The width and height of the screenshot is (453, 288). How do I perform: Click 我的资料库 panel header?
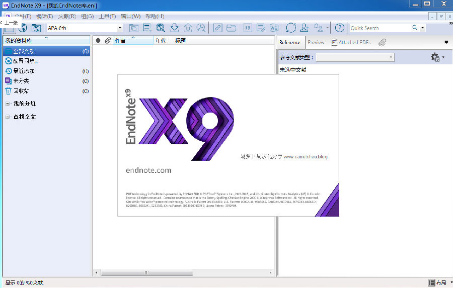(x=46, y=40)
